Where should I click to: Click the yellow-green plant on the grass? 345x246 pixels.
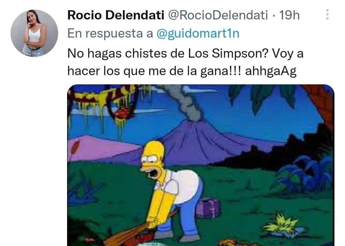point(282,224)
